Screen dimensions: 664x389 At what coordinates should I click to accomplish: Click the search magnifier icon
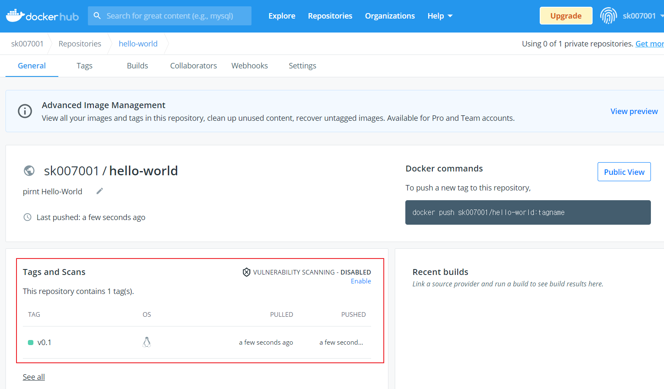97,16
